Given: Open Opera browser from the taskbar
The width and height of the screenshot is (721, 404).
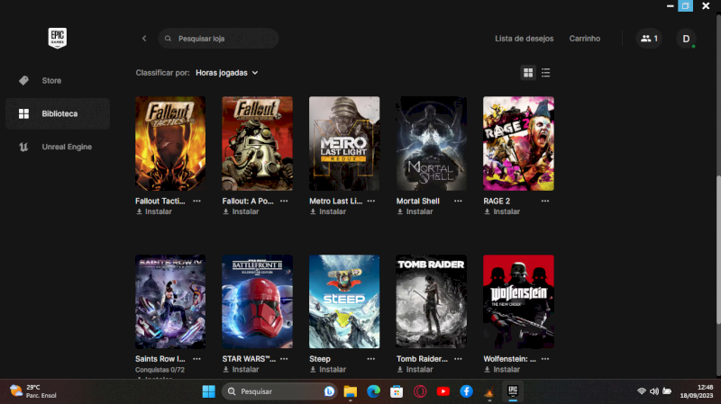Looking at the screenshot, I should (420, 391).
